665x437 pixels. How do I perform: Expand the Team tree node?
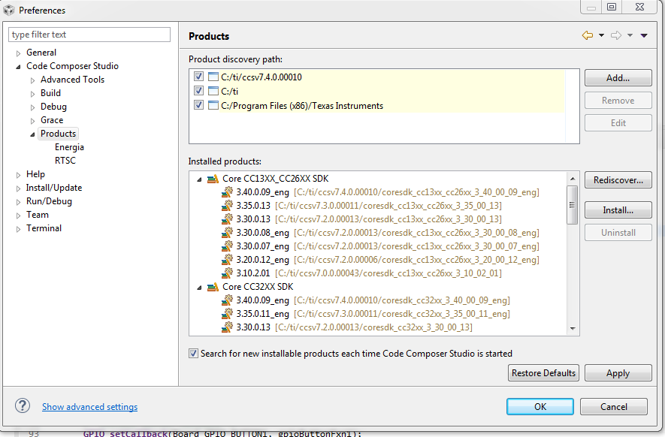click(18, 215)
